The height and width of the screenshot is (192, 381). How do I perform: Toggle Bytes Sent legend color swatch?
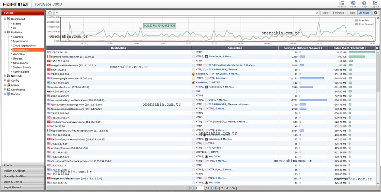356,20
